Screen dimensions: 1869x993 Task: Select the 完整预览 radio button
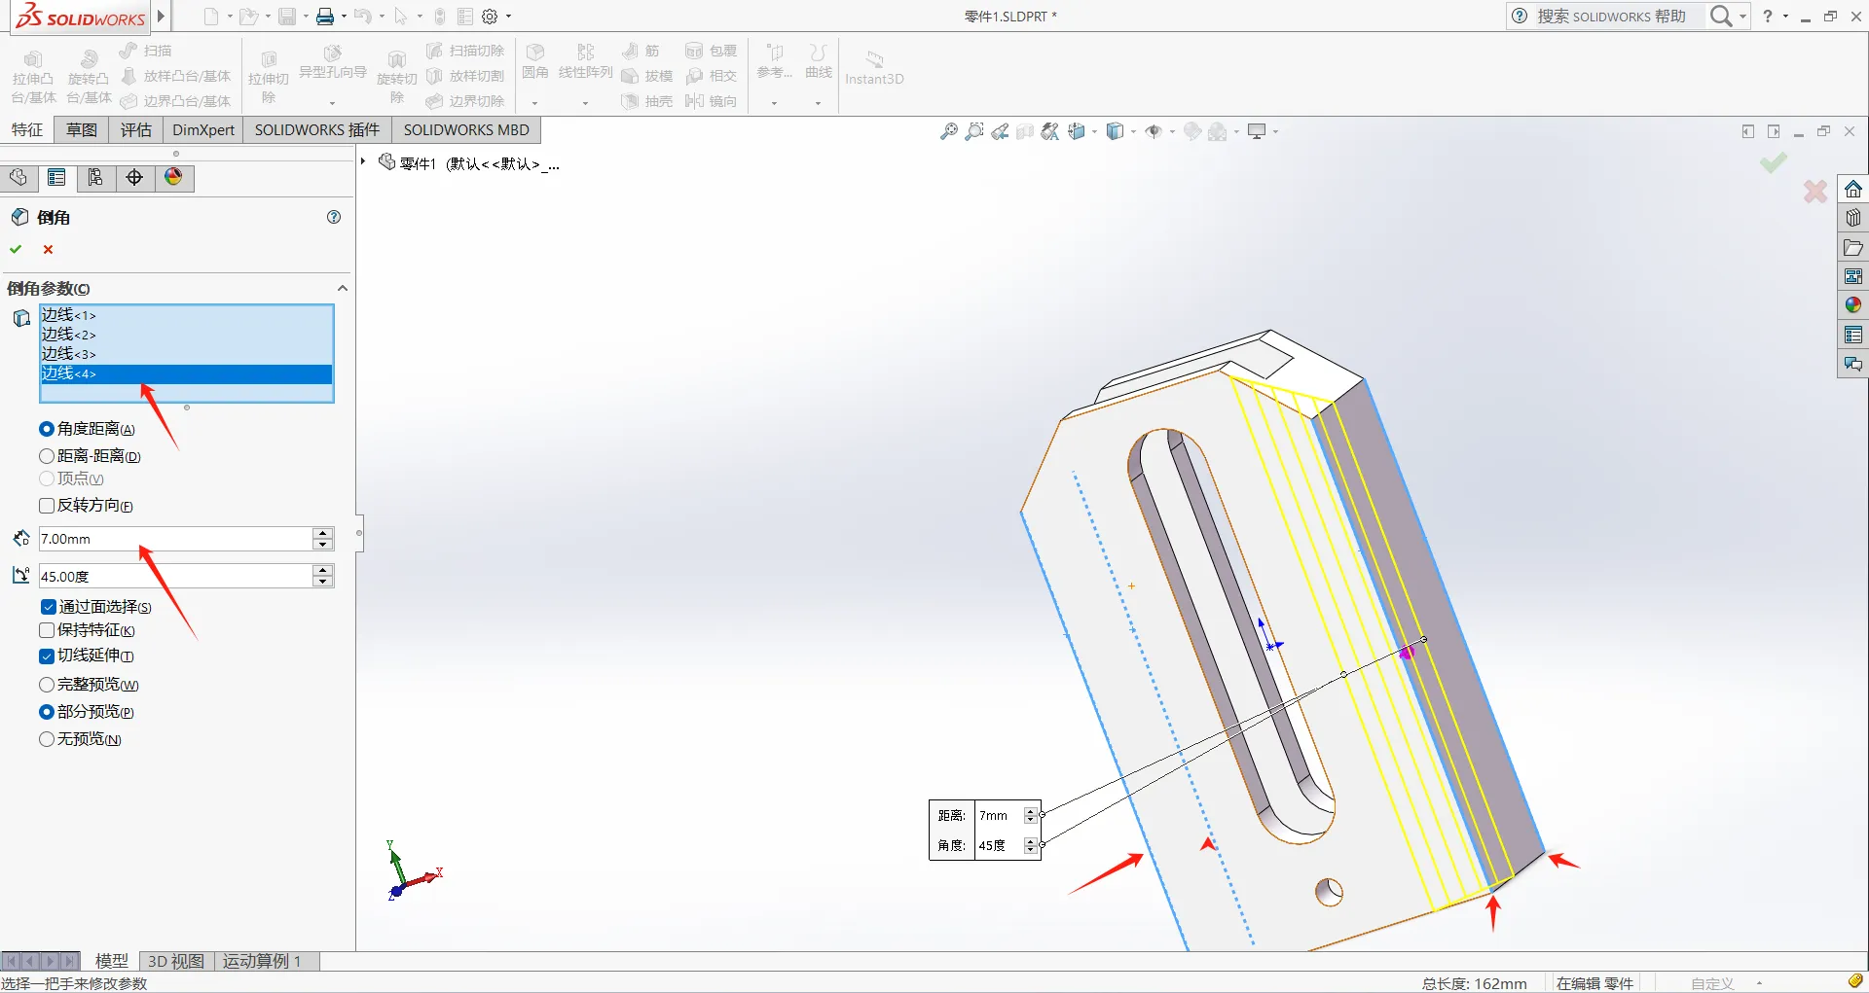point(47,685)
